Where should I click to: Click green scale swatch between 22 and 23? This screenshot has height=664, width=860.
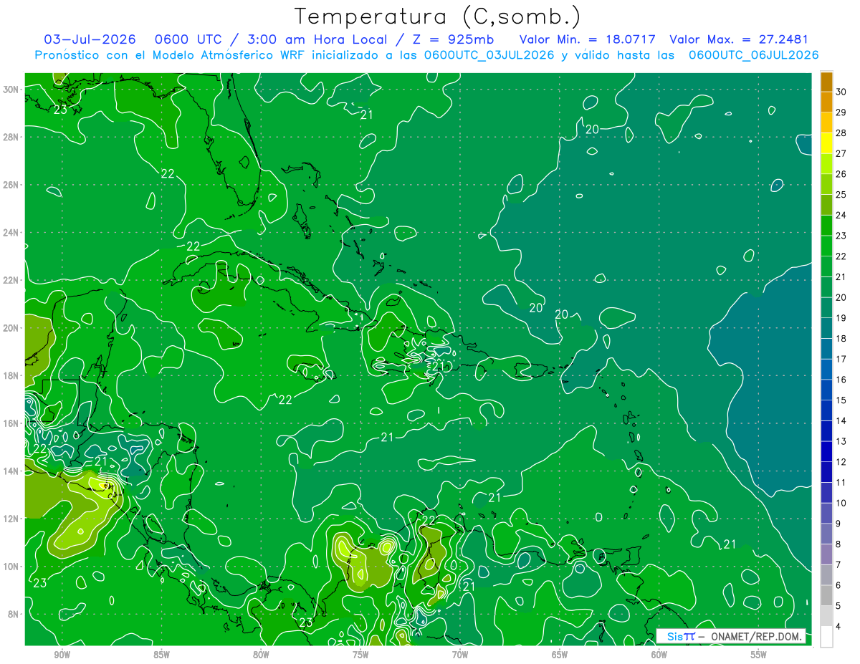pos(826,246)
